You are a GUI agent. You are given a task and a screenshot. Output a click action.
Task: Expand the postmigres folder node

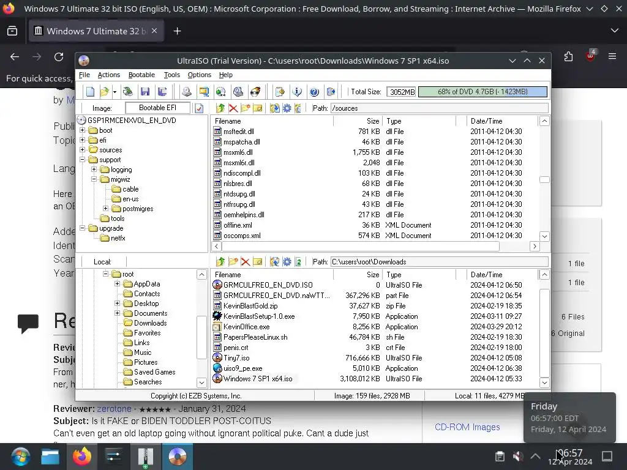[x=105, y=209]
